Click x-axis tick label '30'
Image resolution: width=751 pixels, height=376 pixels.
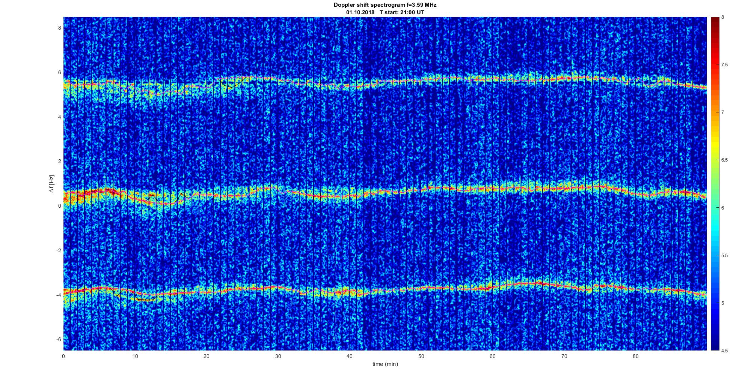point(278,356)
